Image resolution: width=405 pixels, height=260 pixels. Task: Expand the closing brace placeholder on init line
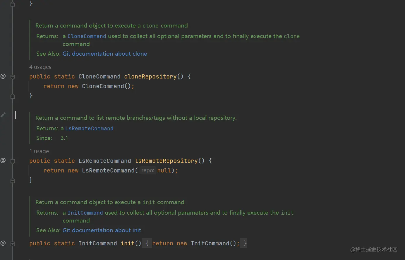tap(243, 243)
